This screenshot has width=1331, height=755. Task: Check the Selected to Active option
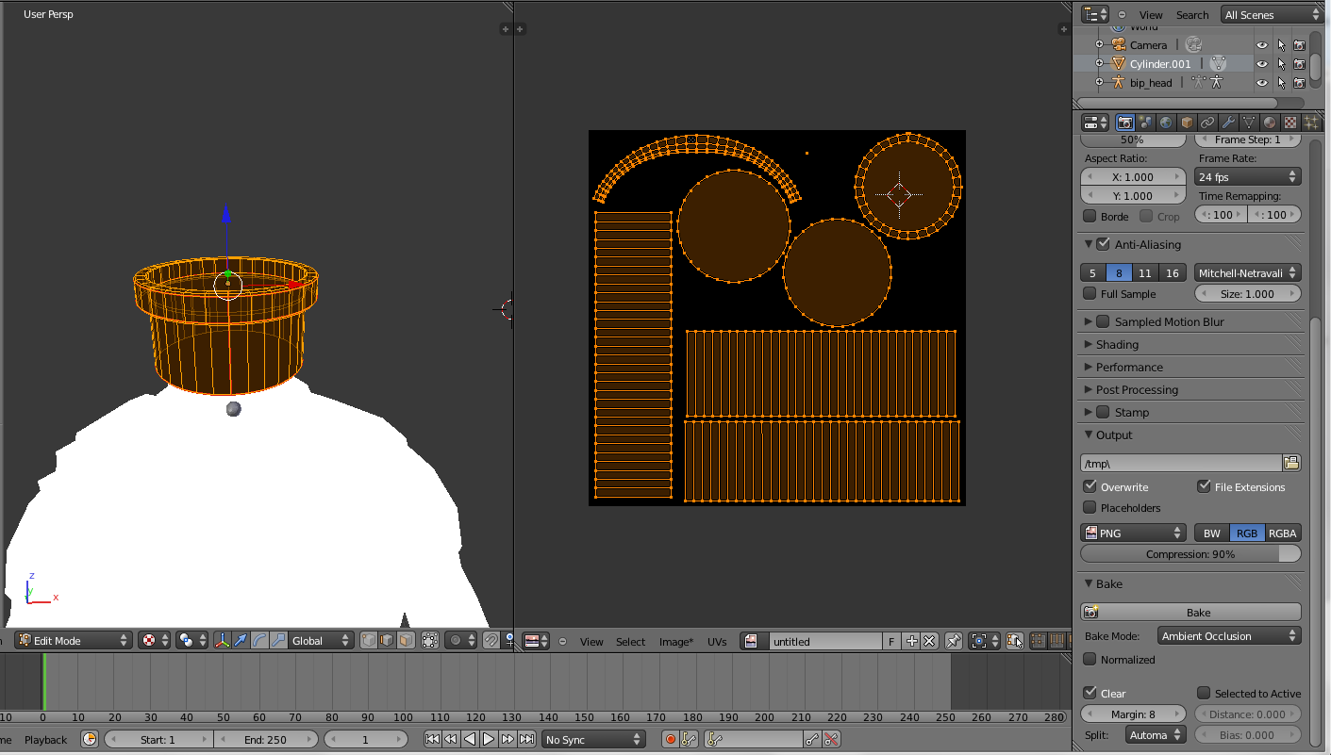coord(1204,693)
